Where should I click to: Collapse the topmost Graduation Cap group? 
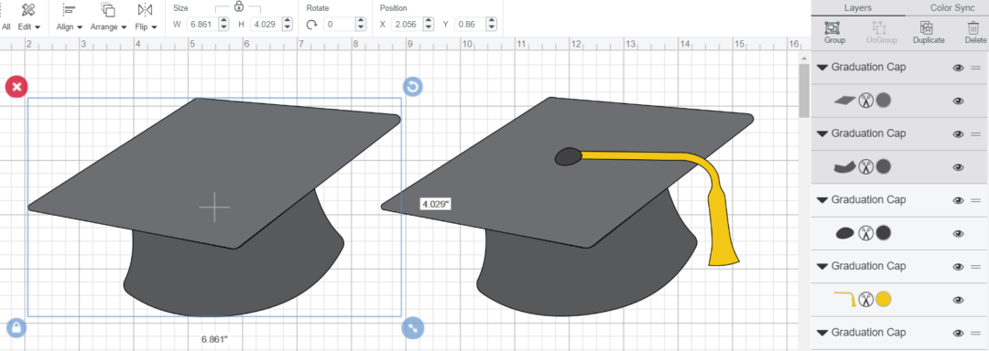[821, 68]
